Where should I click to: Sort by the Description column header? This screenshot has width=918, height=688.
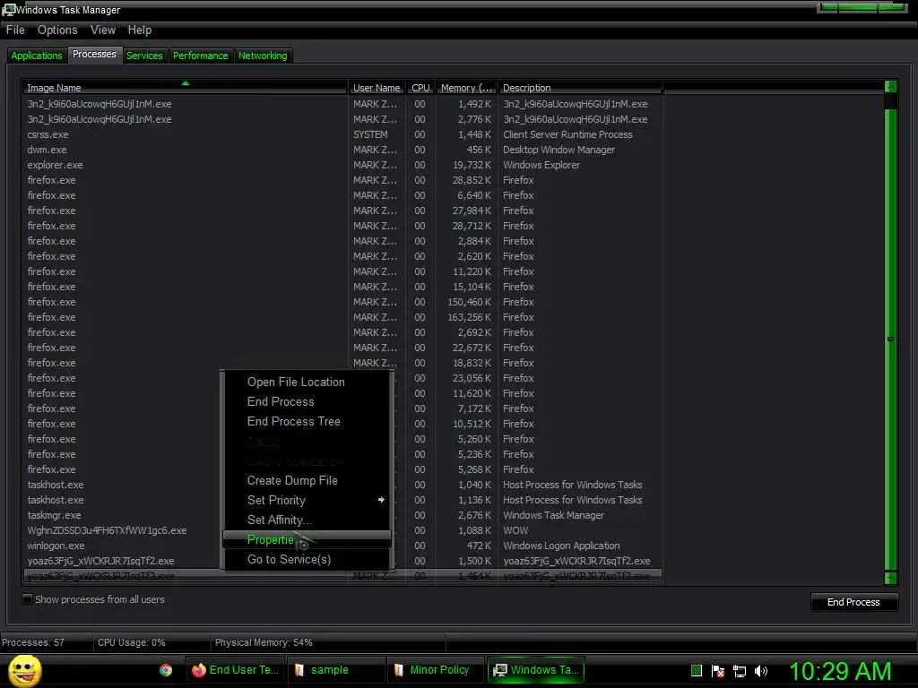(580, 88)
